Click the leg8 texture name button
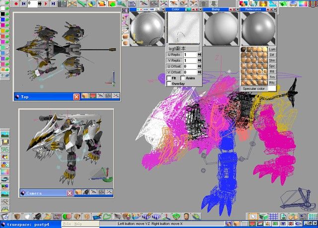Screen dimensions: 318x228 183,49
